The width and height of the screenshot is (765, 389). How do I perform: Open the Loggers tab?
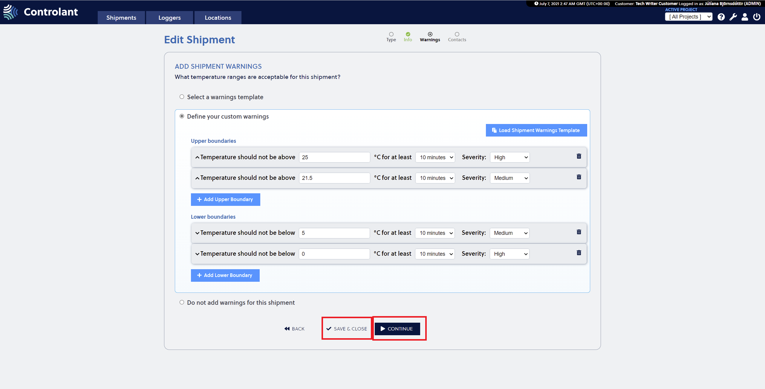(169, 18)
